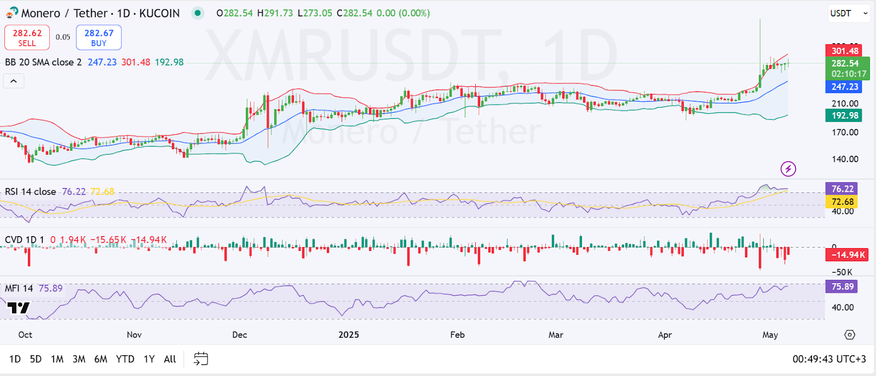Viewport: 876px width, 376px height.
Task: Select the CVD 1D 1 indicator label
Action: tap(24, 240)
